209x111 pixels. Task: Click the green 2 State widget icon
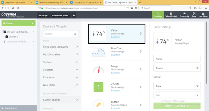tap(98, 87)
